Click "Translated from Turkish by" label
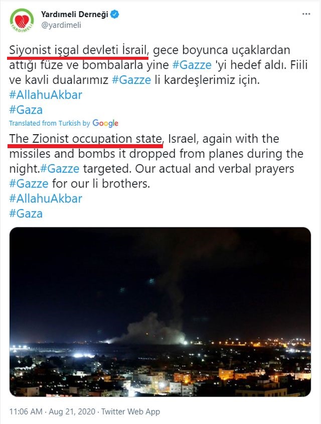Image resolution: width=321 pixels, height=424 pixels. coord(50,123)
